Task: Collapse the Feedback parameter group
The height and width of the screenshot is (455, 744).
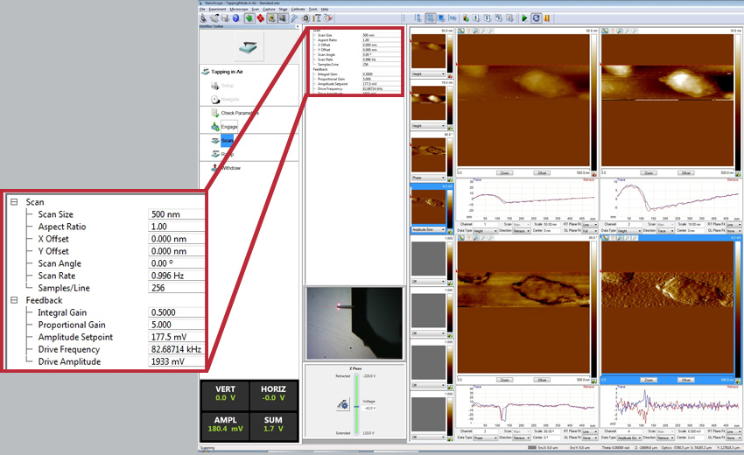Action: [x=14, y=300]
